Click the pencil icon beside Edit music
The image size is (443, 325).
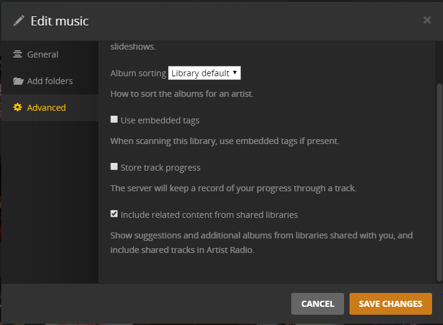(19, 21)
